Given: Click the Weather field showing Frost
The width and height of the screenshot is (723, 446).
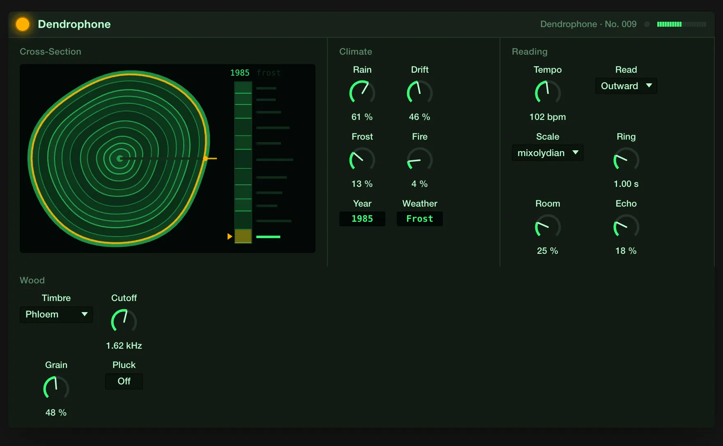Looking at the screenshot, I should [419, 219].
